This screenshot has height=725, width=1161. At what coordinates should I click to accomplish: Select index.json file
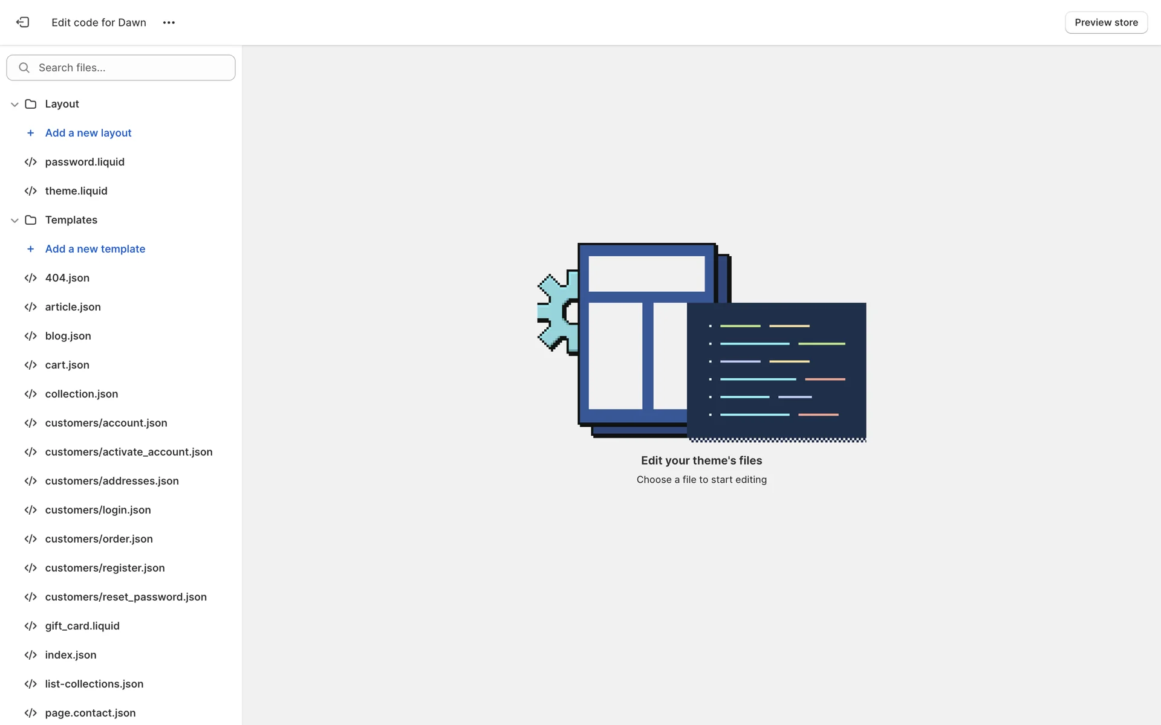point(71,655)
